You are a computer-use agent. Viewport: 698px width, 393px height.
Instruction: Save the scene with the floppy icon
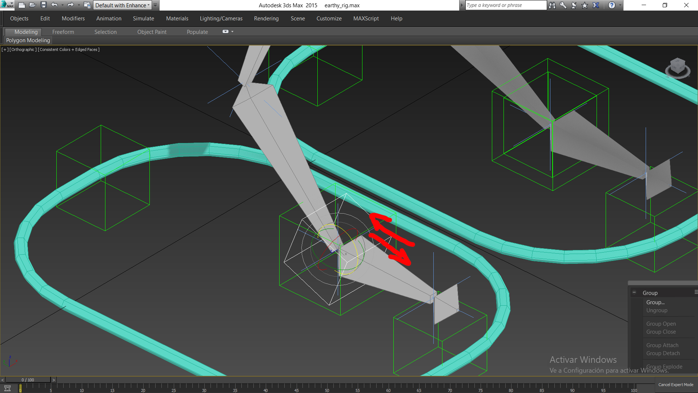click(44, 5)
